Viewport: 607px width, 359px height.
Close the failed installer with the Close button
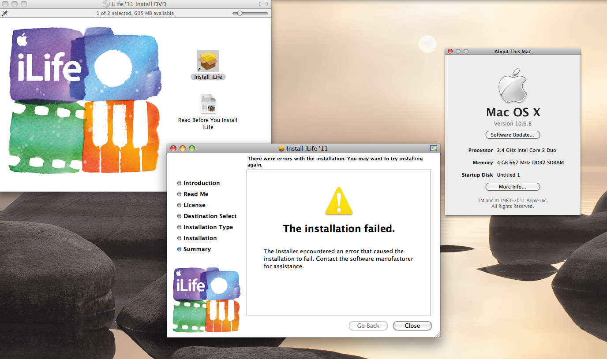point(412,326)
